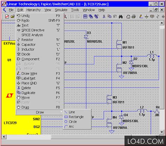Click the binoculars find icon
The height and width of the screenshot is (146, 166).
click(x=120, y=17)
